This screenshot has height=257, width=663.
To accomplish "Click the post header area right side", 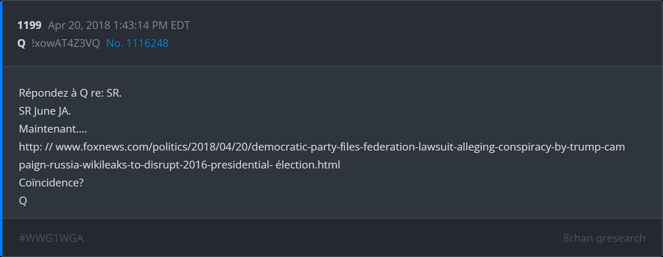I will tap(450, 34).
